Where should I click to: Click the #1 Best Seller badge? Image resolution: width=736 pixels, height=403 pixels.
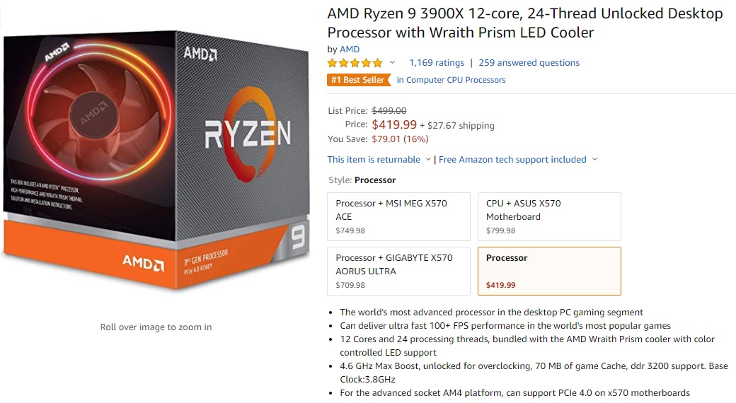pos(358,80)
